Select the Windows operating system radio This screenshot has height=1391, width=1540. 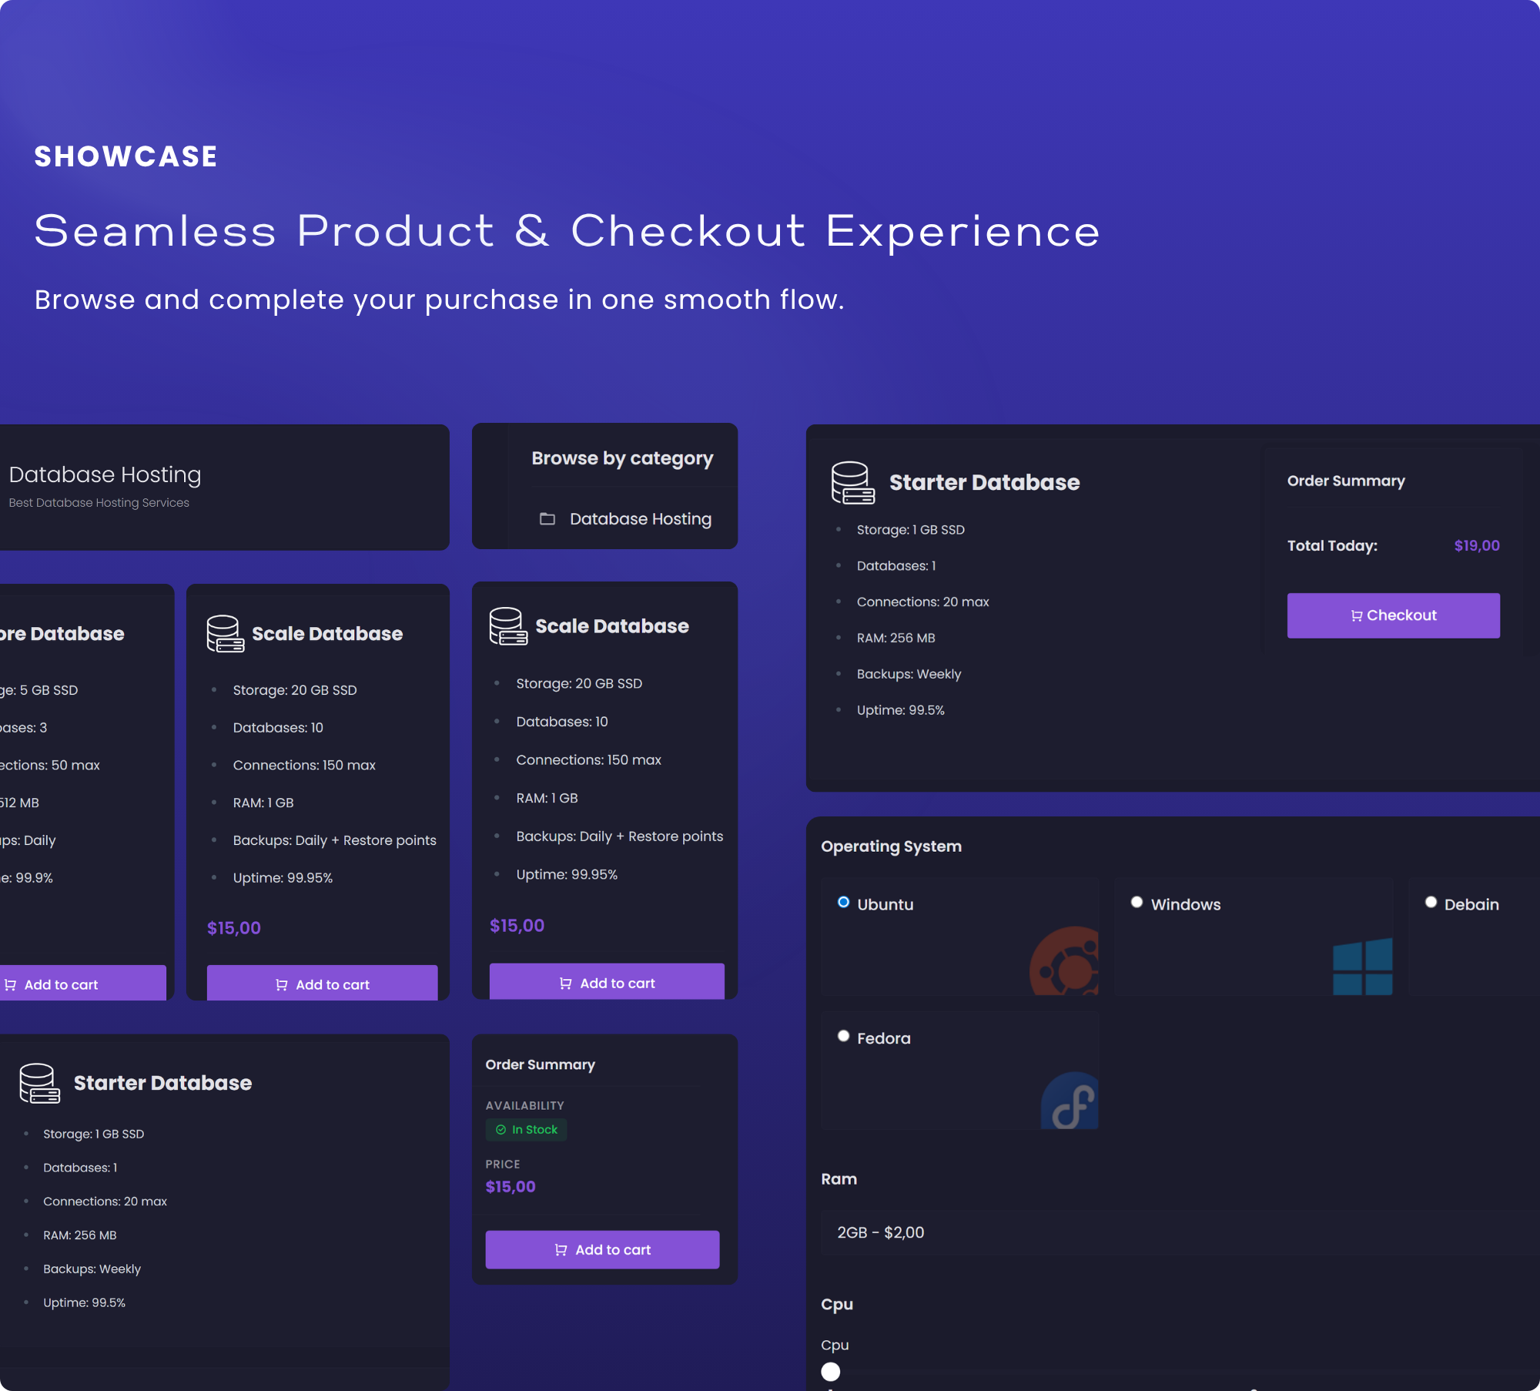[x=1137, y=903]
